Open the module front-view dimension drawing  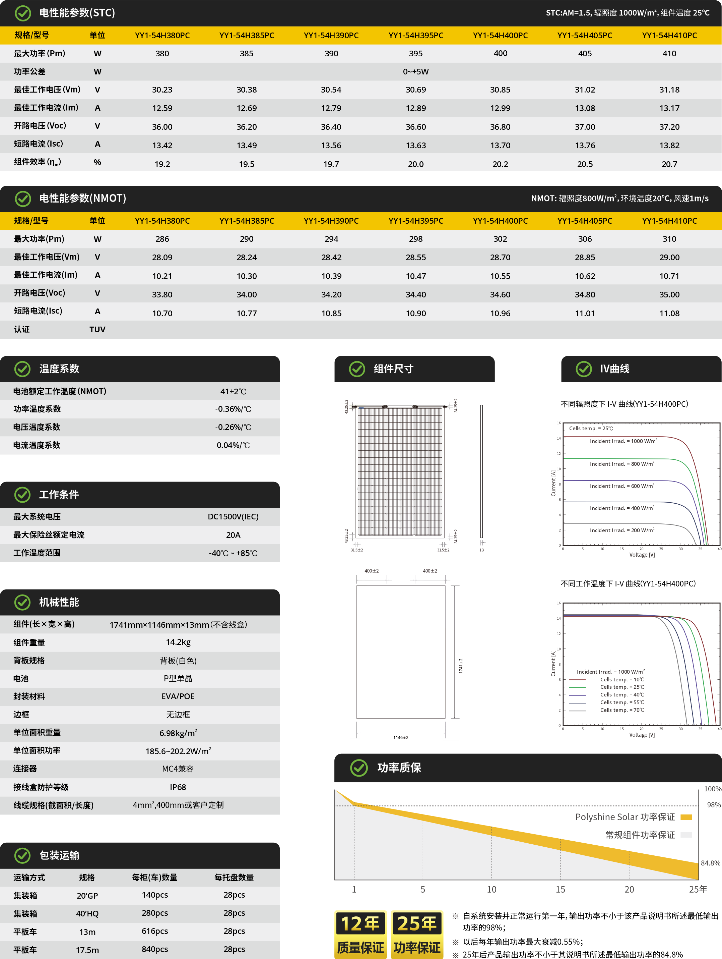click(401, 475)
